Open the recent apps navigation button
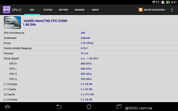Screen dimensions: 178x111 (119, 107)
